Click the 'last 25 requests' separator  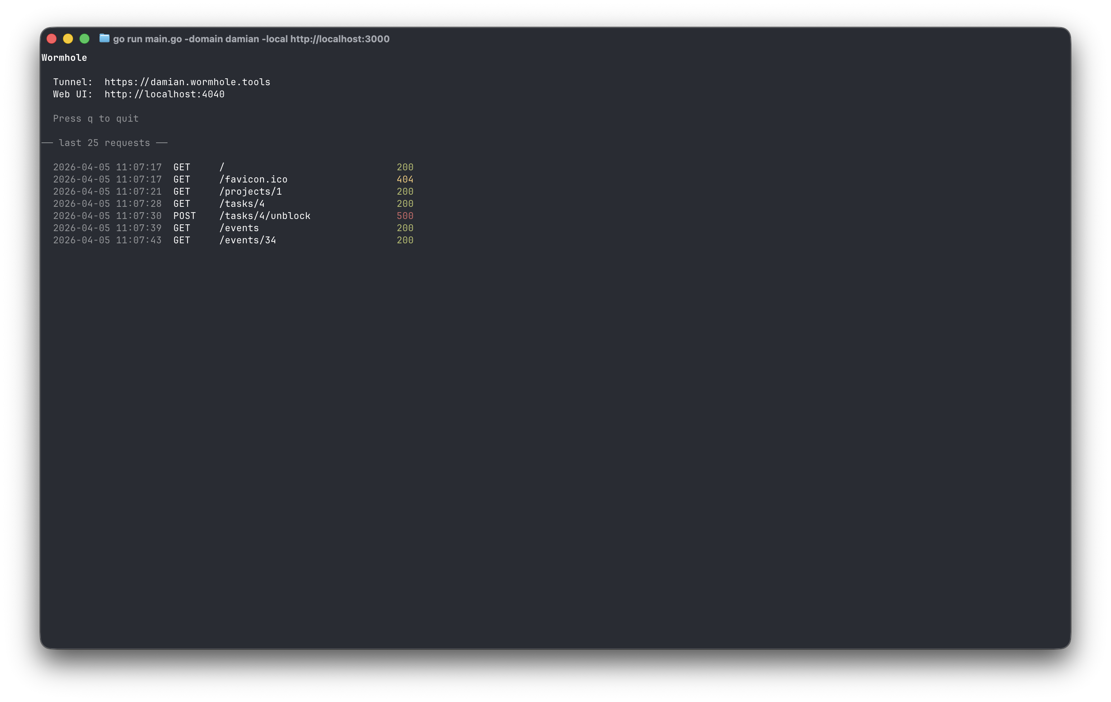(104, 143)
